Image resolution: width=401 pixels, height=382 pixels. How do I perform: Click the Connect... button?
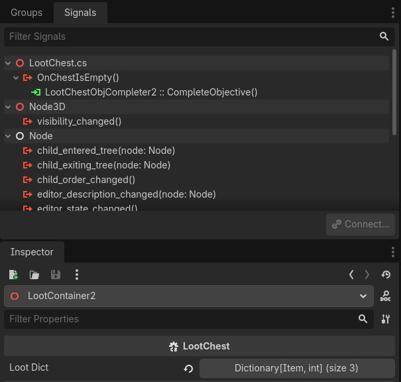pyautogui.click(x=361, y=224)
